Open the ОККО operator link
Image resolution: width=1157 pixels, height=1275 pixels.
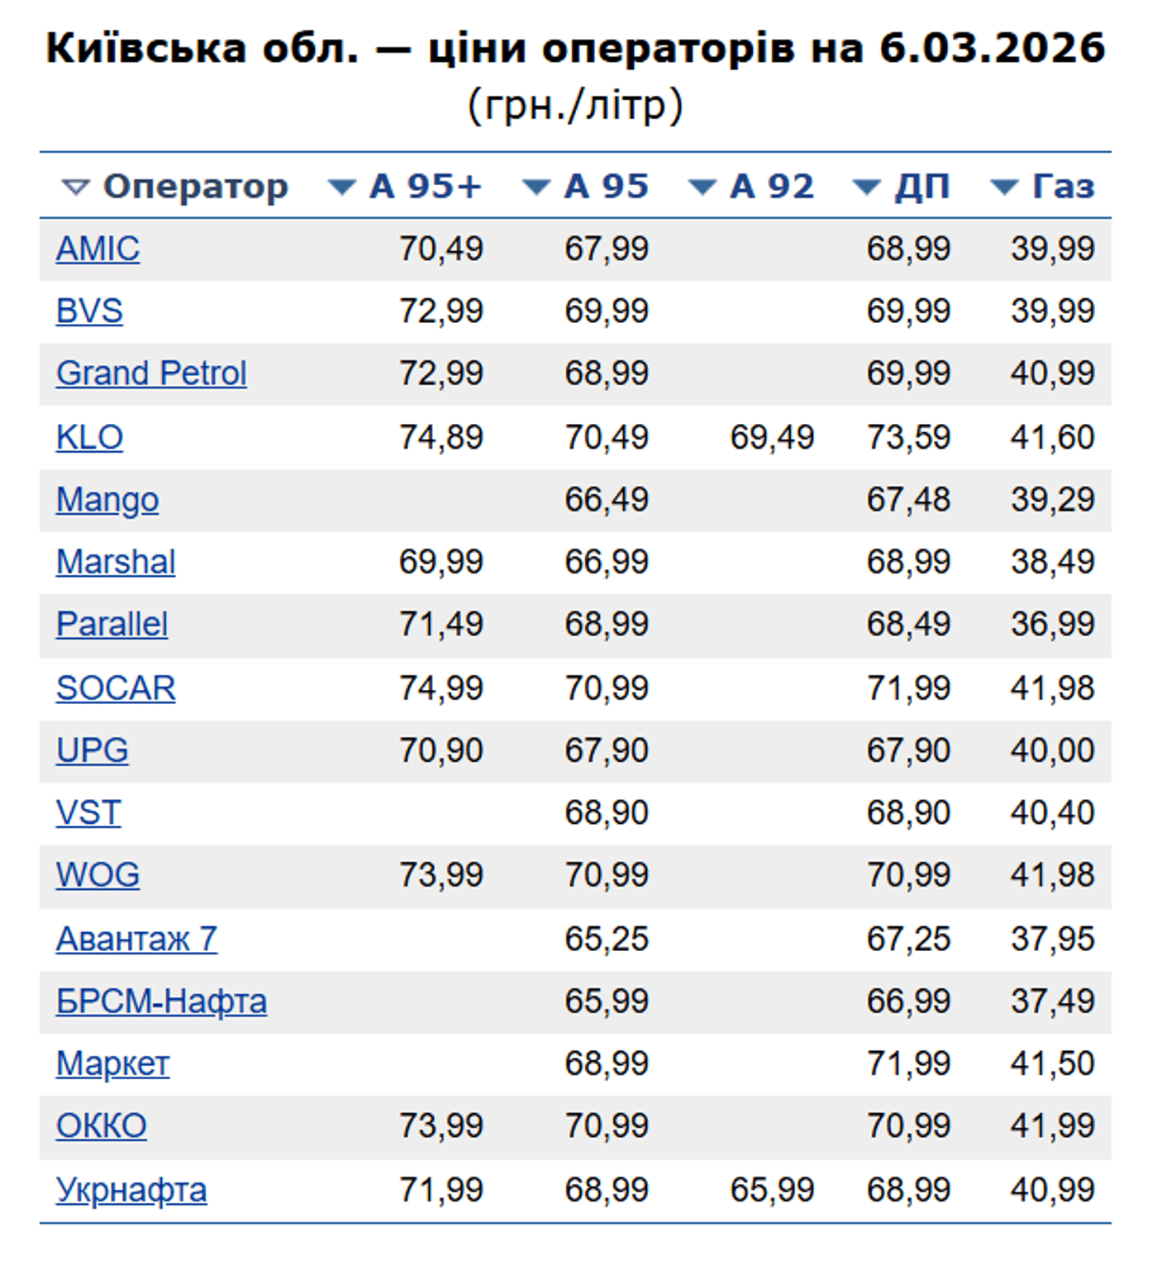[101, 1125]
